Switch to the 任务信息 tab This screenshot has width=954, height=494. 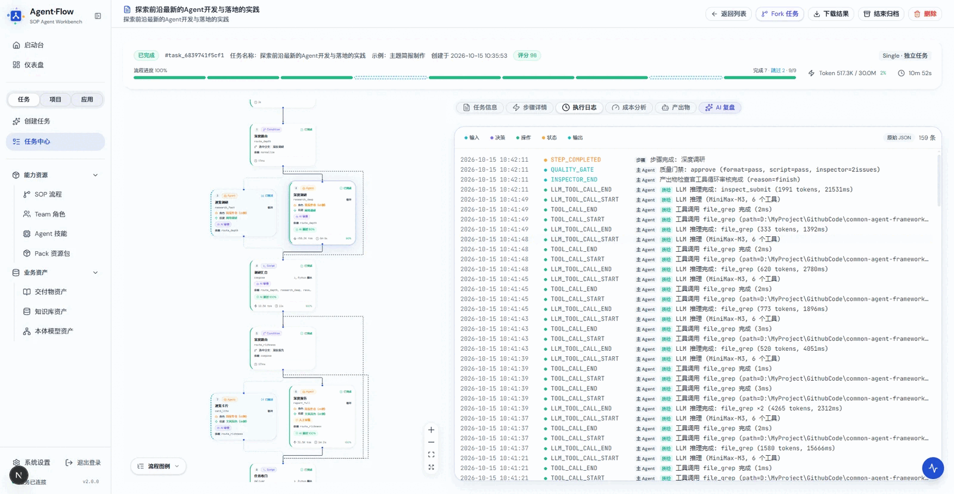click(480, 107)
